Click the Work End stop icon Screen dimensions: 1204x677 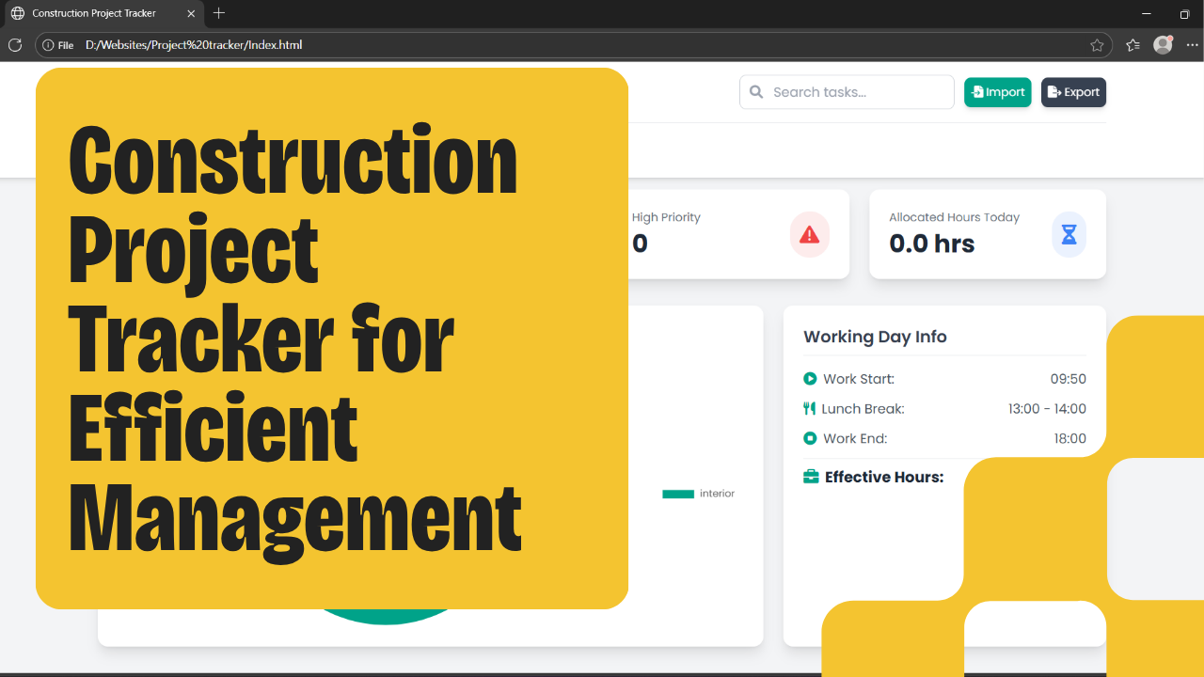click(810, 438)
